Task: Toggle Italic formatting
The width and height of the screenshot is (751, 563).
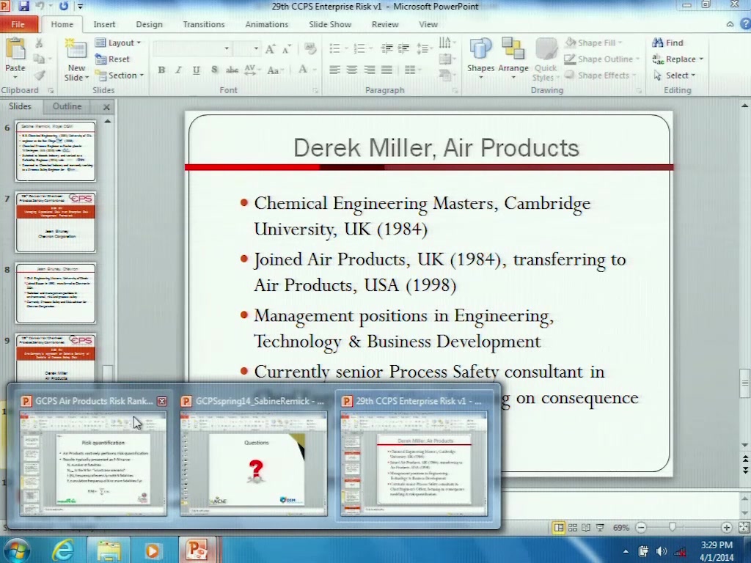Action: click(178, 70)
